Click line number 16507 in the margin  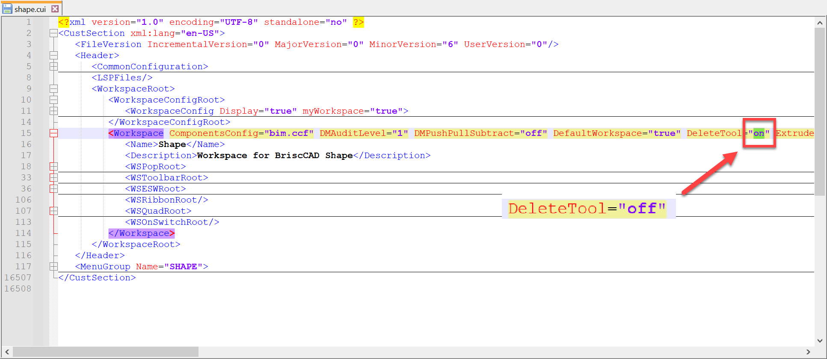coord(18,278)
